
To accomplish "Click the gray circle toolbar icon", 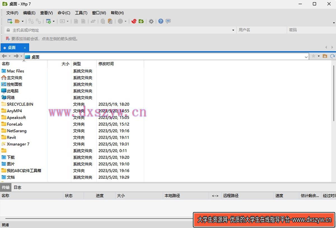I will pyautogui.click(x=120, y=21).
